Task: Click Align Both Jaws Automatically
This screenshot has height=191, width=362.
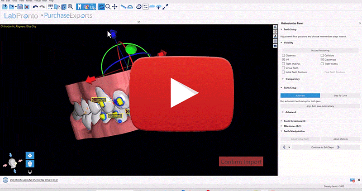Action: [x=320, y=106]
